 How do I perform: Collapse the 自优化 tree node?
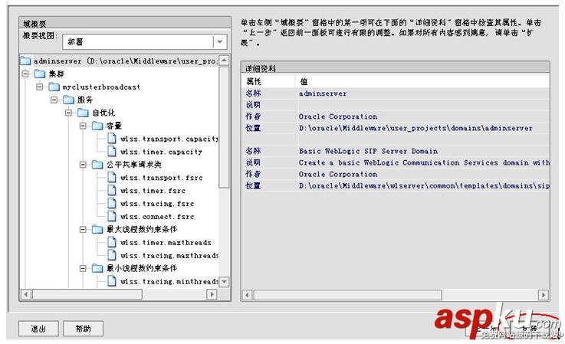[x=68, y=113]
